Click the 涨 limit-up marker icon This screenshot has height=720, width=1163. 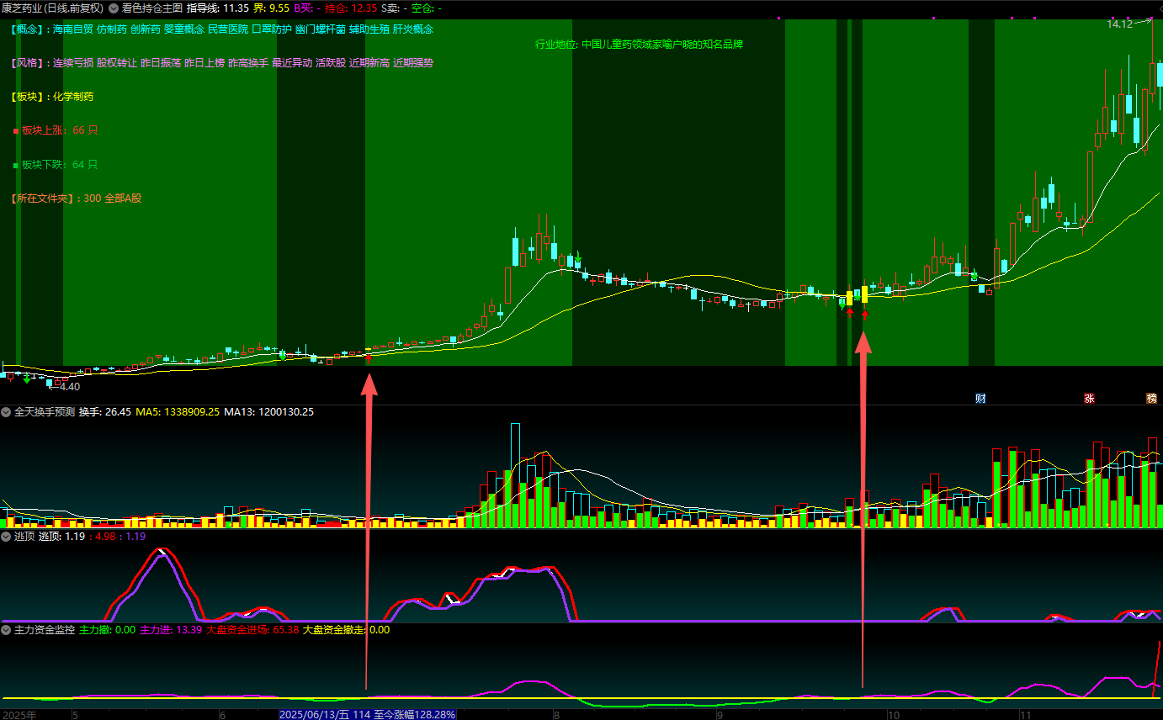[x=1090, y=399]
